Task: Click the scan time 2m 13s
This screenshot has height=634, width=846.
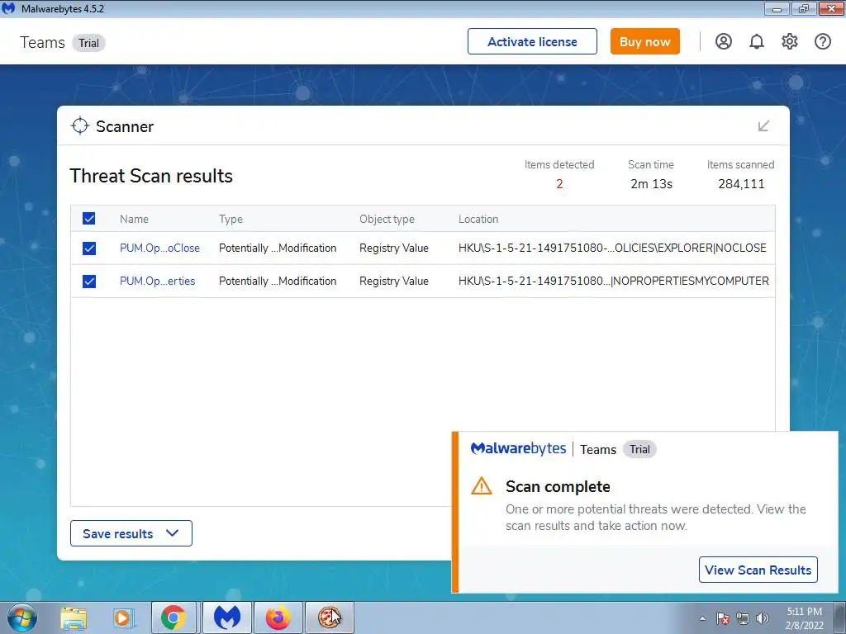Action: click(651, 184)
